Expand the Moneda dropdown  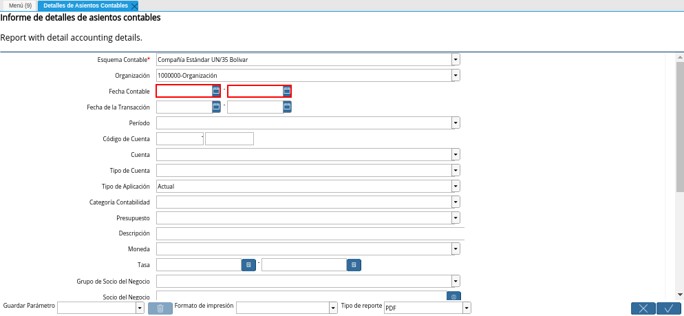pyautogui.click(x=456, y=249)
